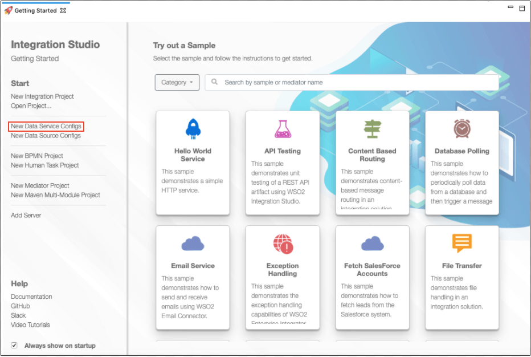Uncheck Always show on startup

click(13, 345)
